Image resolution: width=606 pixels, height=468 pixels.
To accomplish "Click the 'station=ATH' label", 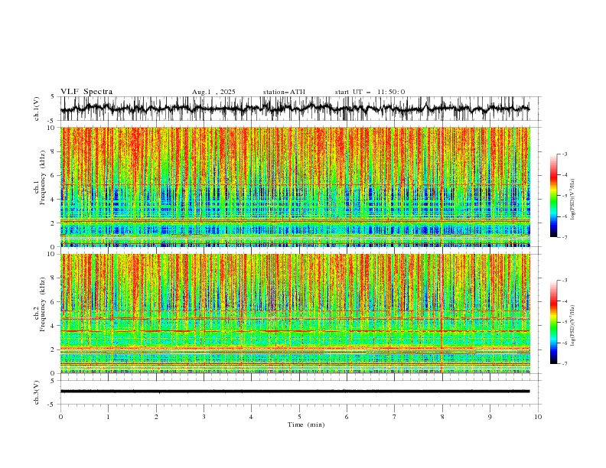I will pos(284,92).
